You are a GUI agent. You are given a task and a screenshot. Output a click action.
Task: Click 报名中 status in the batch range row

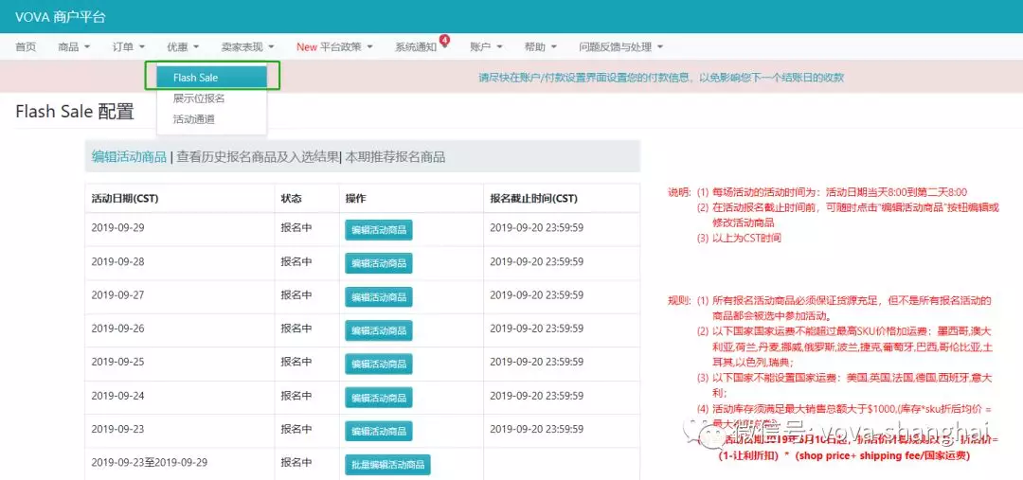tap(296, 462)
